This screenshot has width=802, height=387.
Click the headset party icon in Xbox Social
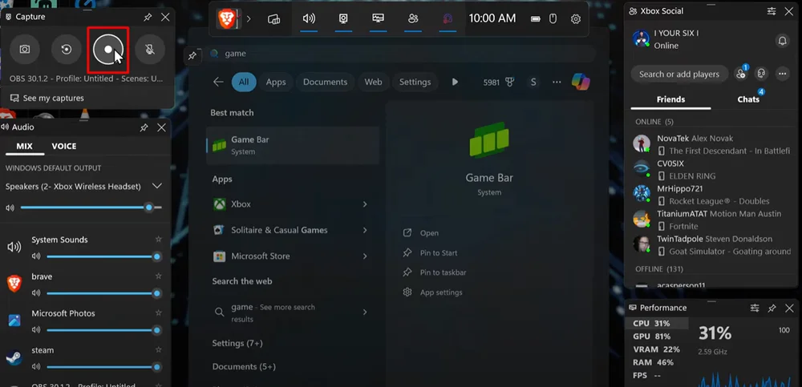point(761,74)
